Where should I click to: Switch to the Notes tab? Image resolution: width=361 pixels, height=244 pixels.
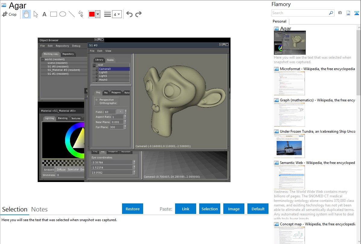[39, 209]
